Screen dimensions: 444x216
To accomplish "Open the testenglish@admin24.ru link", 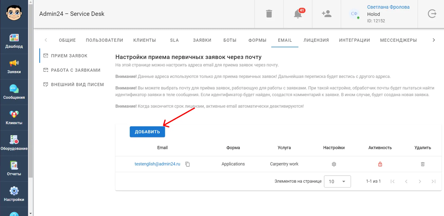I will [157, 164].
